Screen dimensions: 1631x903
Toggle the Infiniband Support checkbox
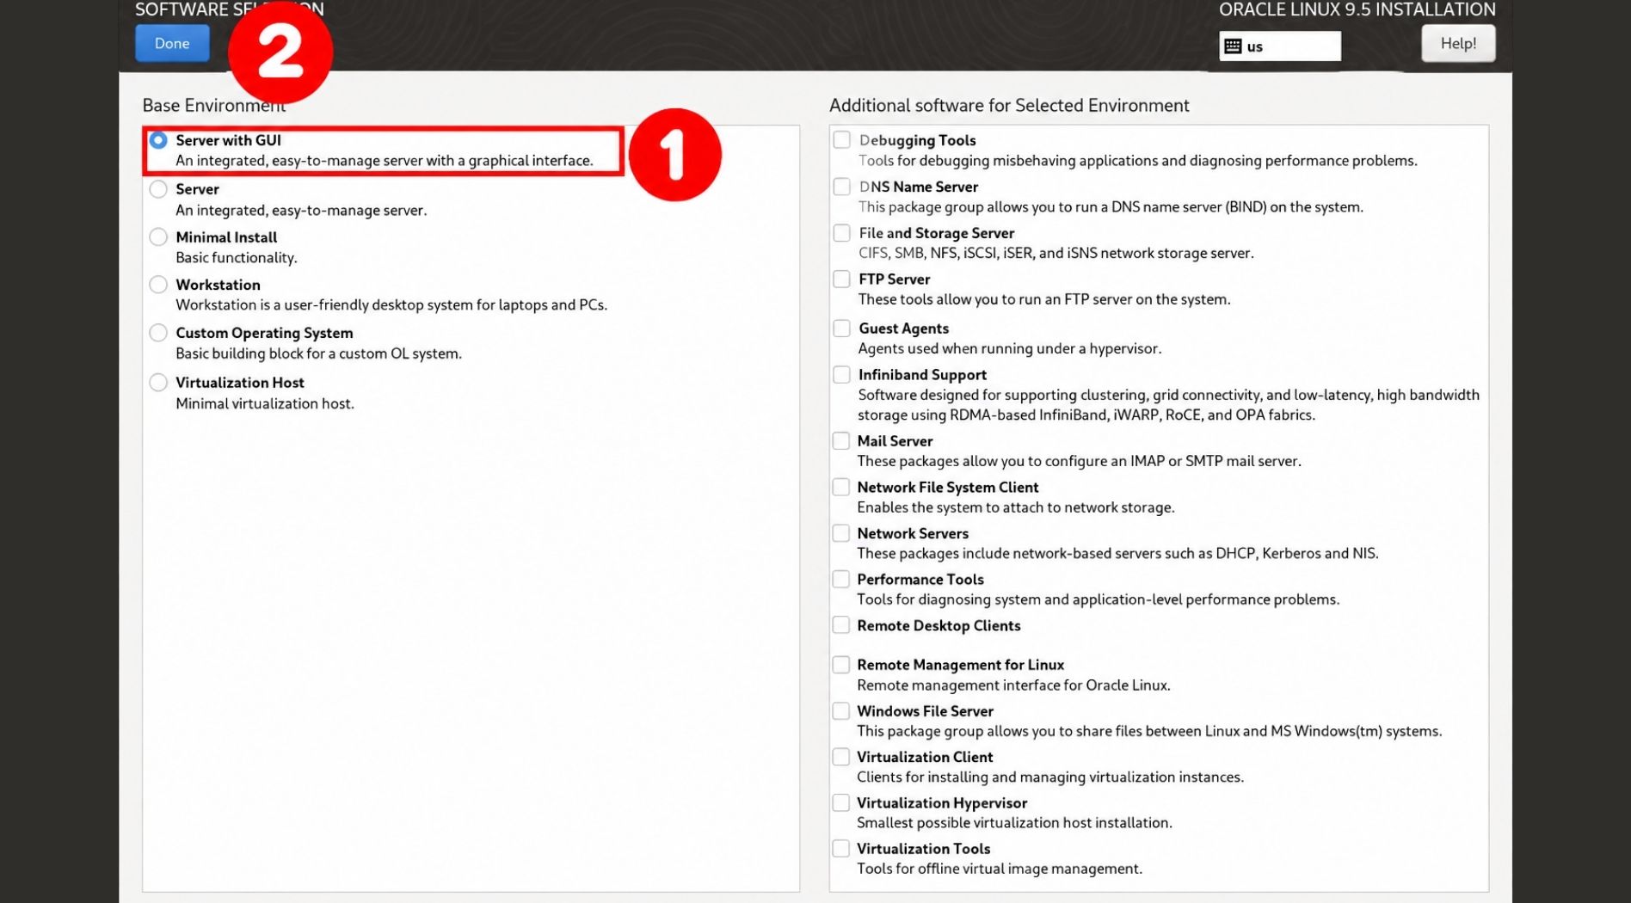pyautogui.click(x=841, y=375)
